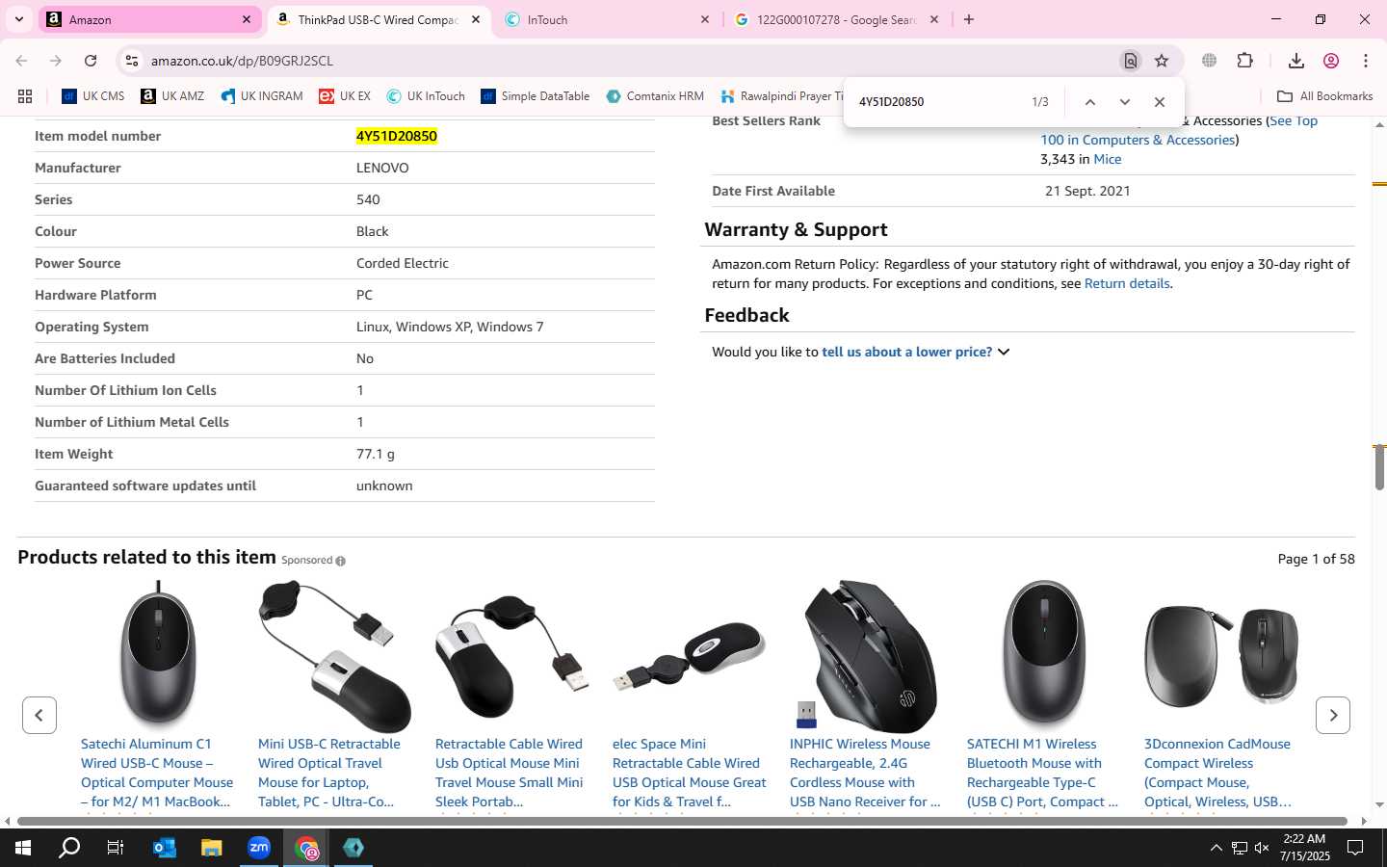Switch to the InTouch tab

pyautogui.click(x=607, y=19)
